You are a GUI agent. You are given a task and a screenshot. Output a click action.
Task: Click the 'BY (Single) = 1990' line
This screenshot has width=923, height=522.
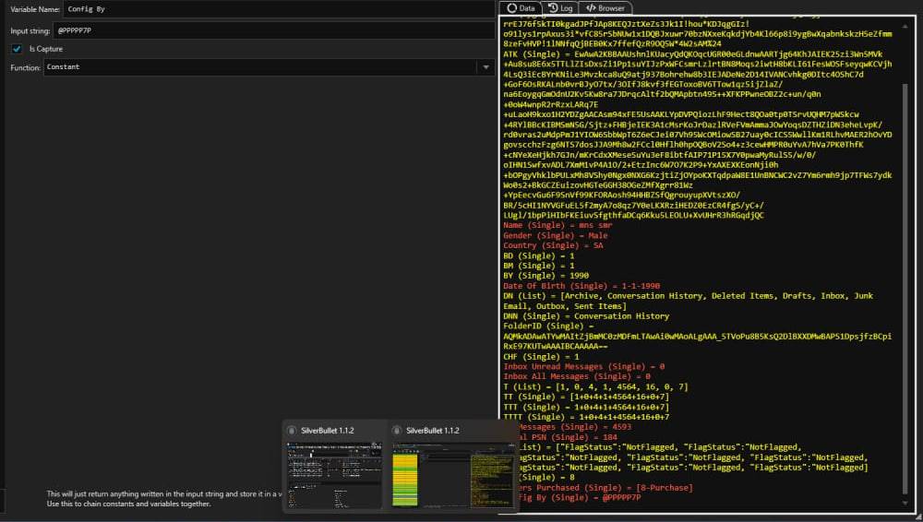click(545, 276)
